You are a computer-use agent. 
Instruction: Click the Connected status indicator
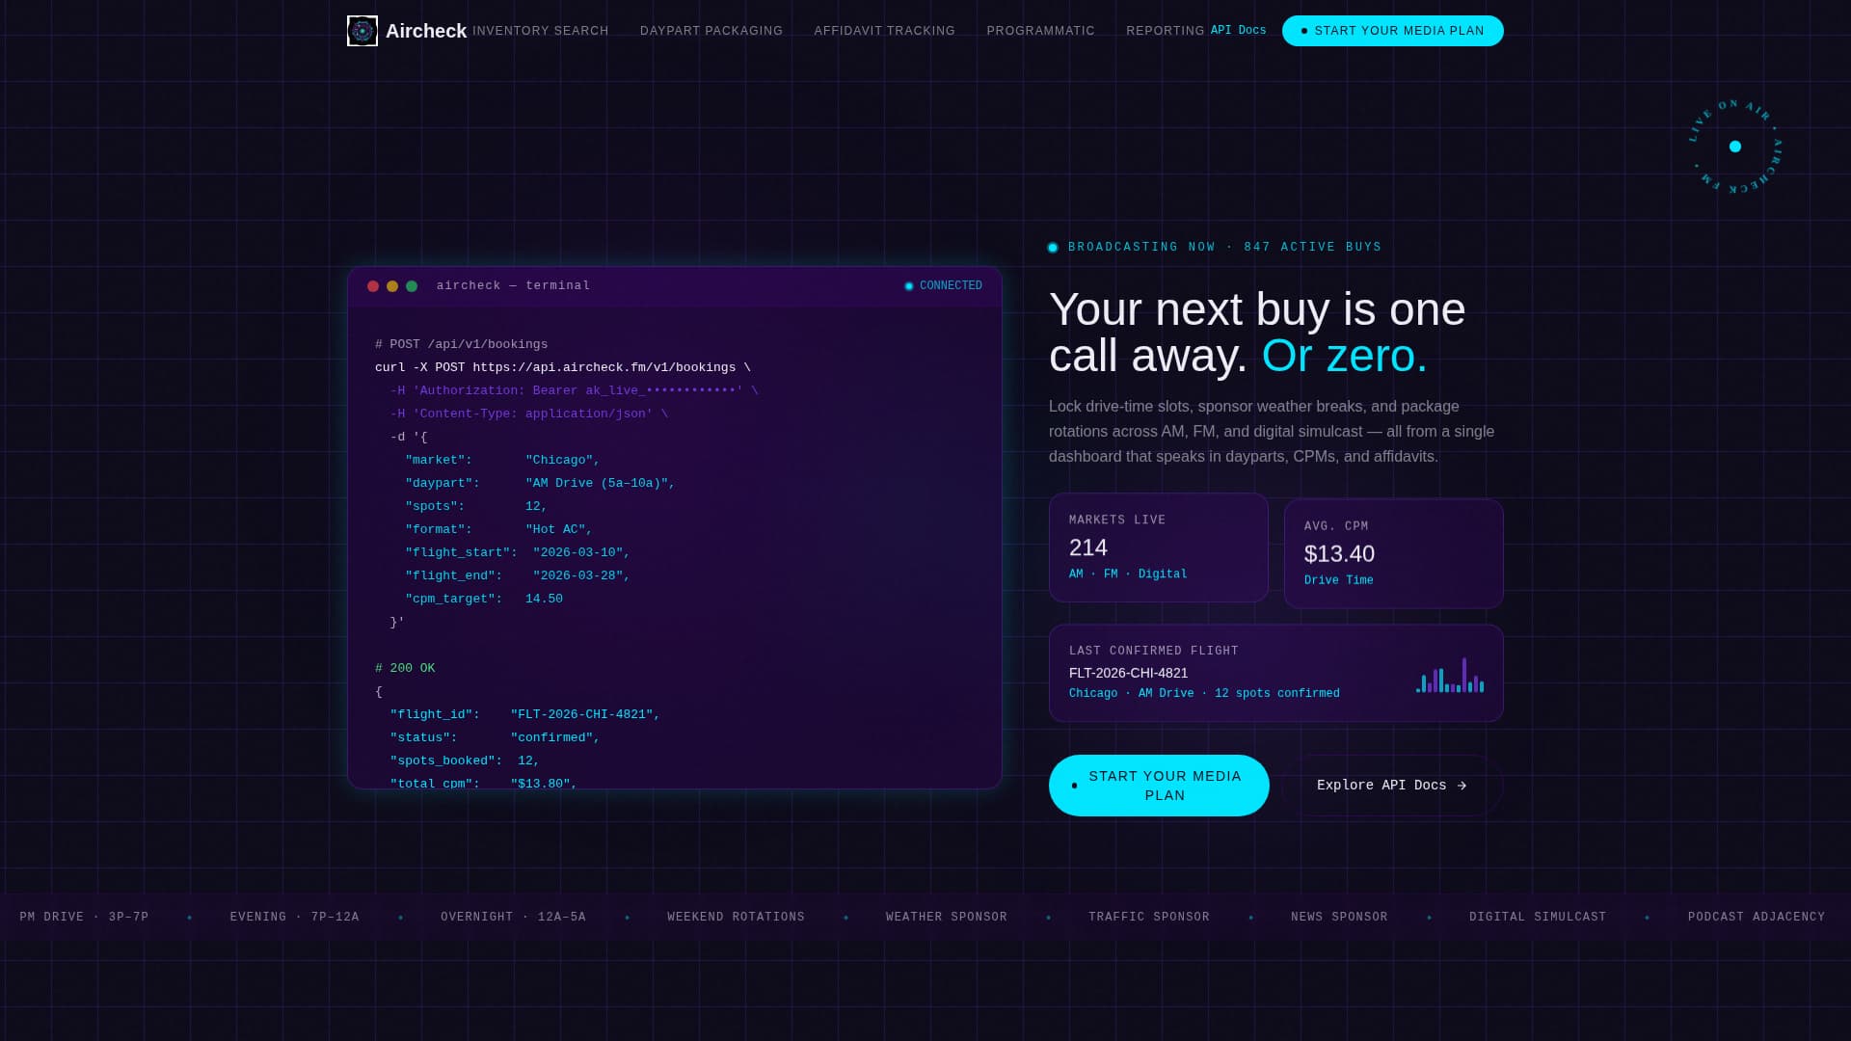[x=944, y=286]
